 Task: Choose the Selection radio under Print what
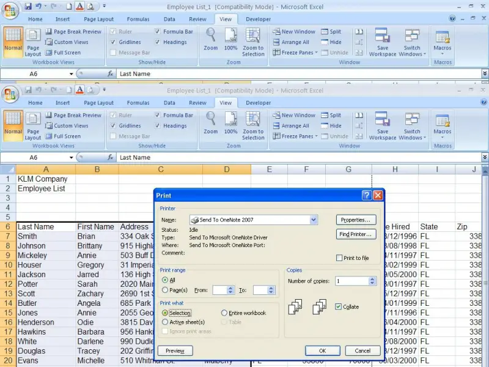click(165, 313)
